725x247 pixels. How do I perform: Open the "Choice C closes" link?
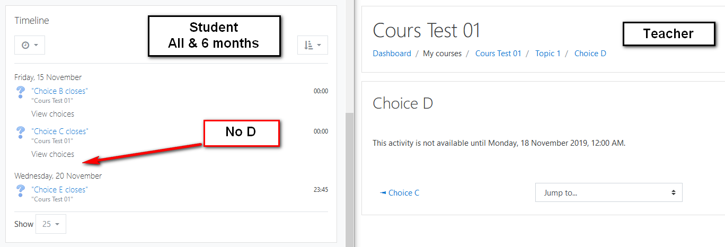60,131
